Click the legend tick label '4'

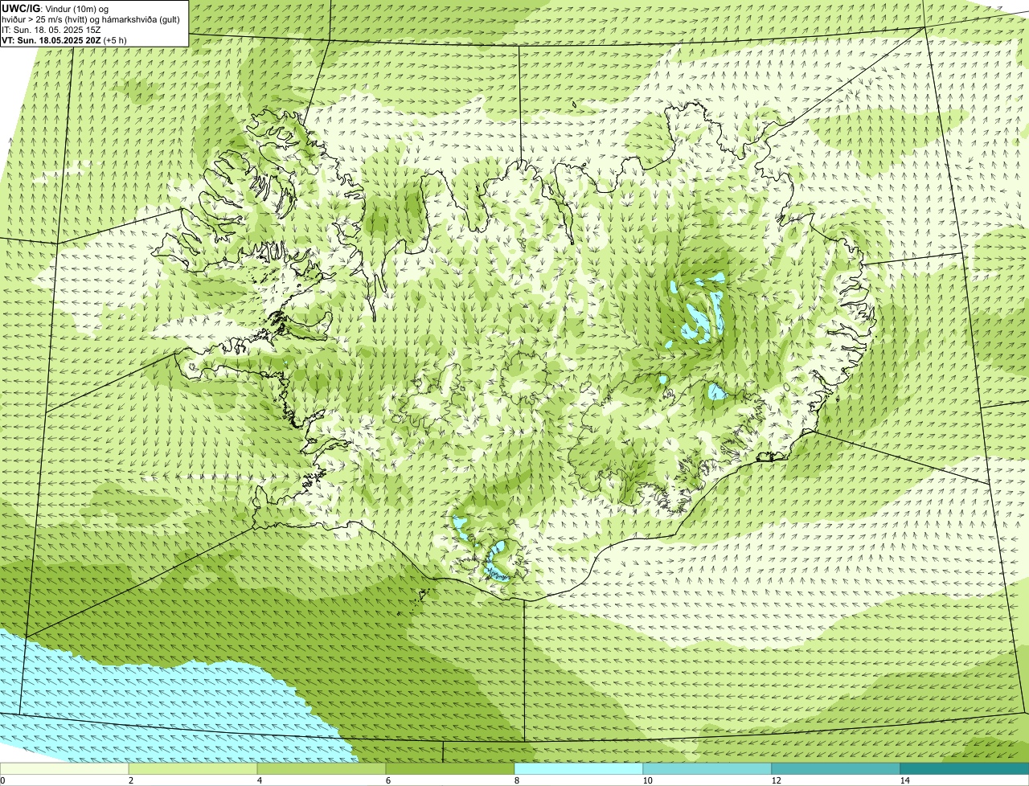[x=259, y=780]
